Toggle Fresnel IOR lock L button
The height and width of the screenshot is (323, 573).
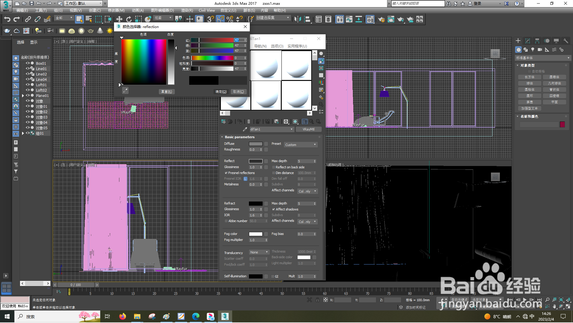coord(245,179)
